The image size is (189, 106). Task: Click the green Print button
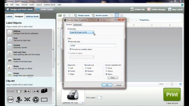(x=172, y=95)
